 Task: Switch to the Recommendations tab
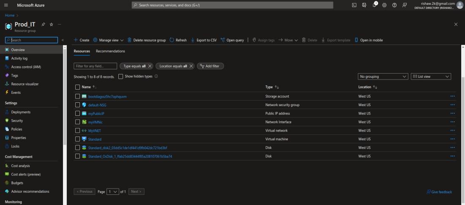pos(110,51)
